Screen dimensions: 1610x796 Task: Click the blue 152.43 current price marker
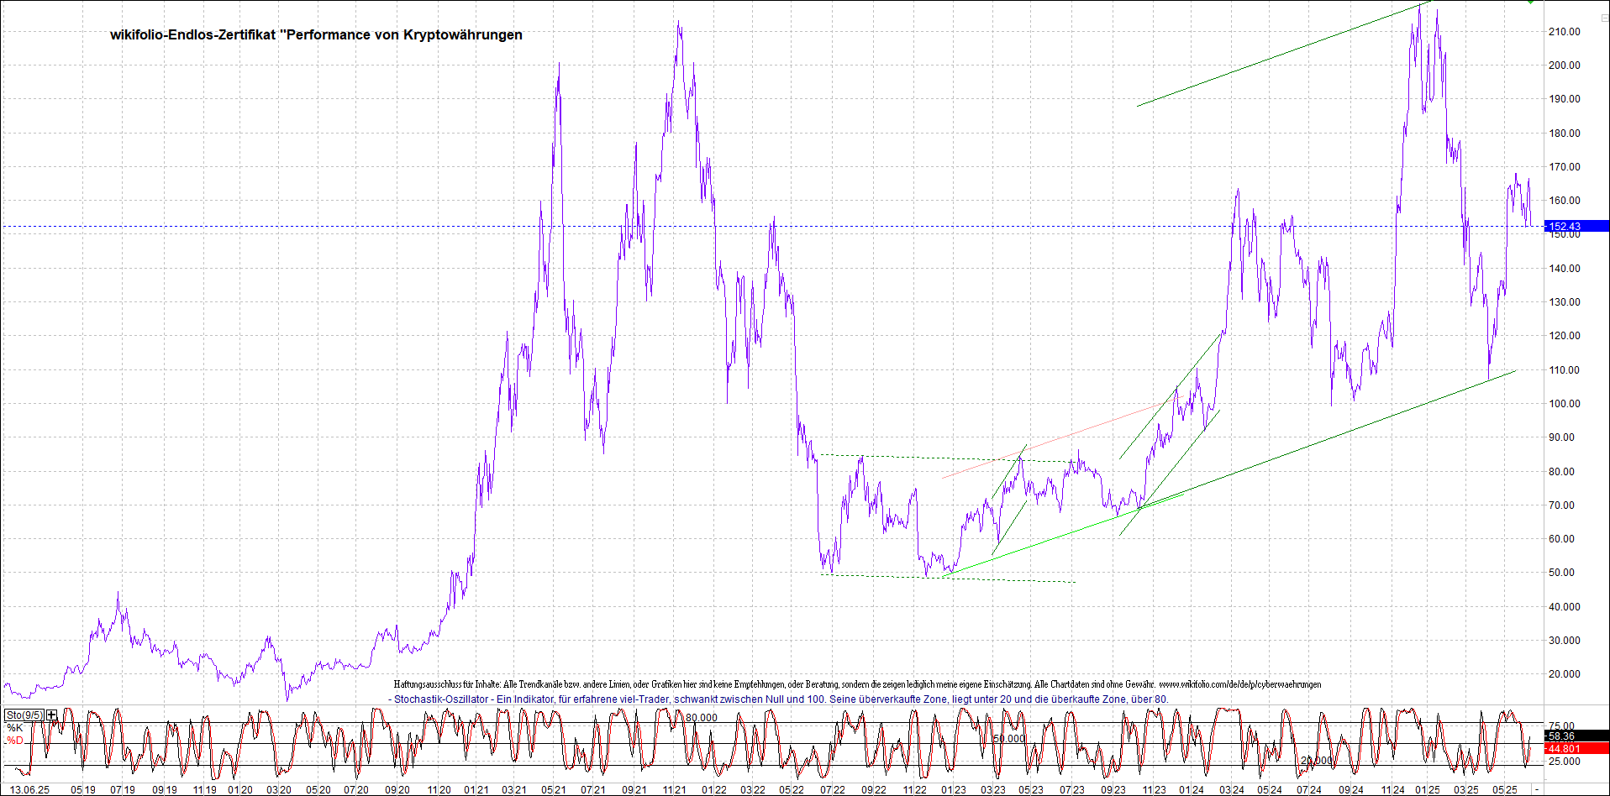[x=1576, y=226]
